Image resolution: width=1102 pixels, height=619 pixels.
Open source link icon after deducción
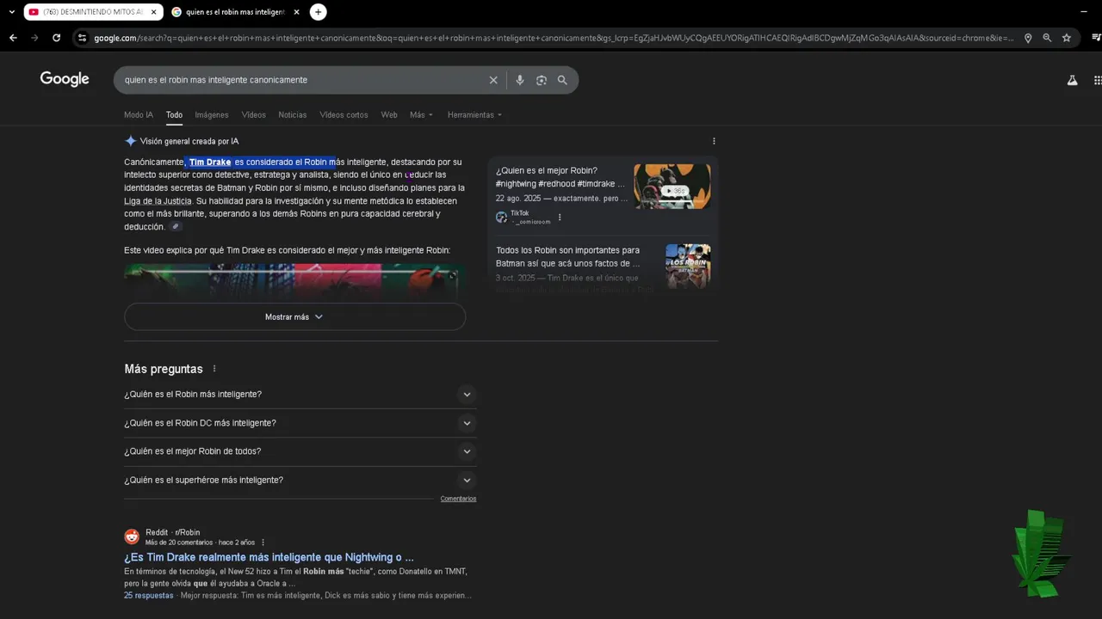pyautogui.click(x=176, y=227)
